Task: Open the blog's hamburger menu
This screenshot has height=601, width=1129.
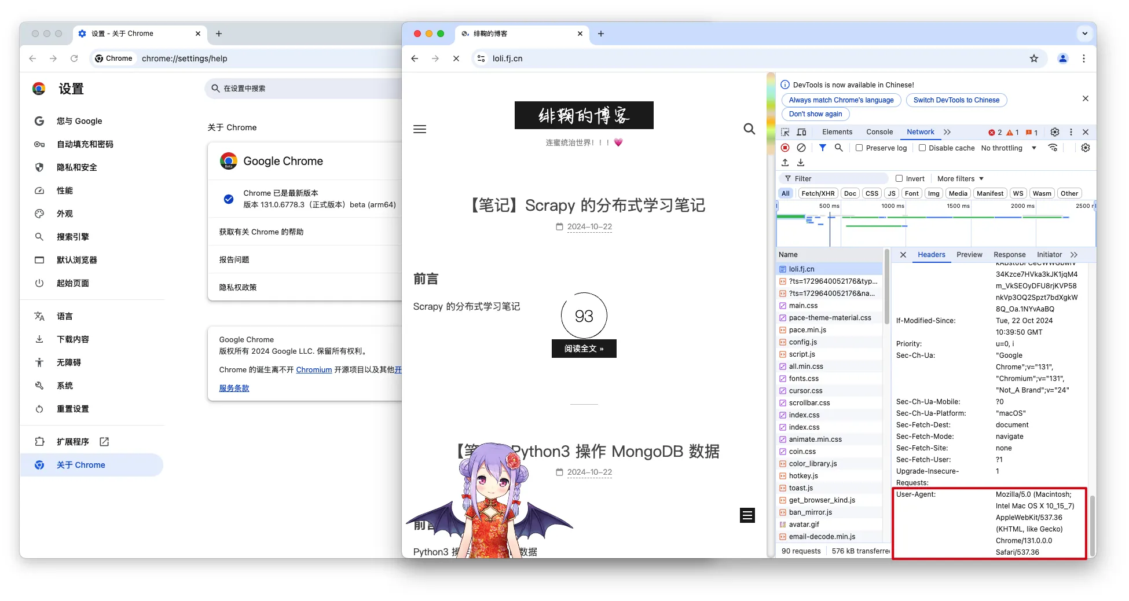Action: coord(420,129)
